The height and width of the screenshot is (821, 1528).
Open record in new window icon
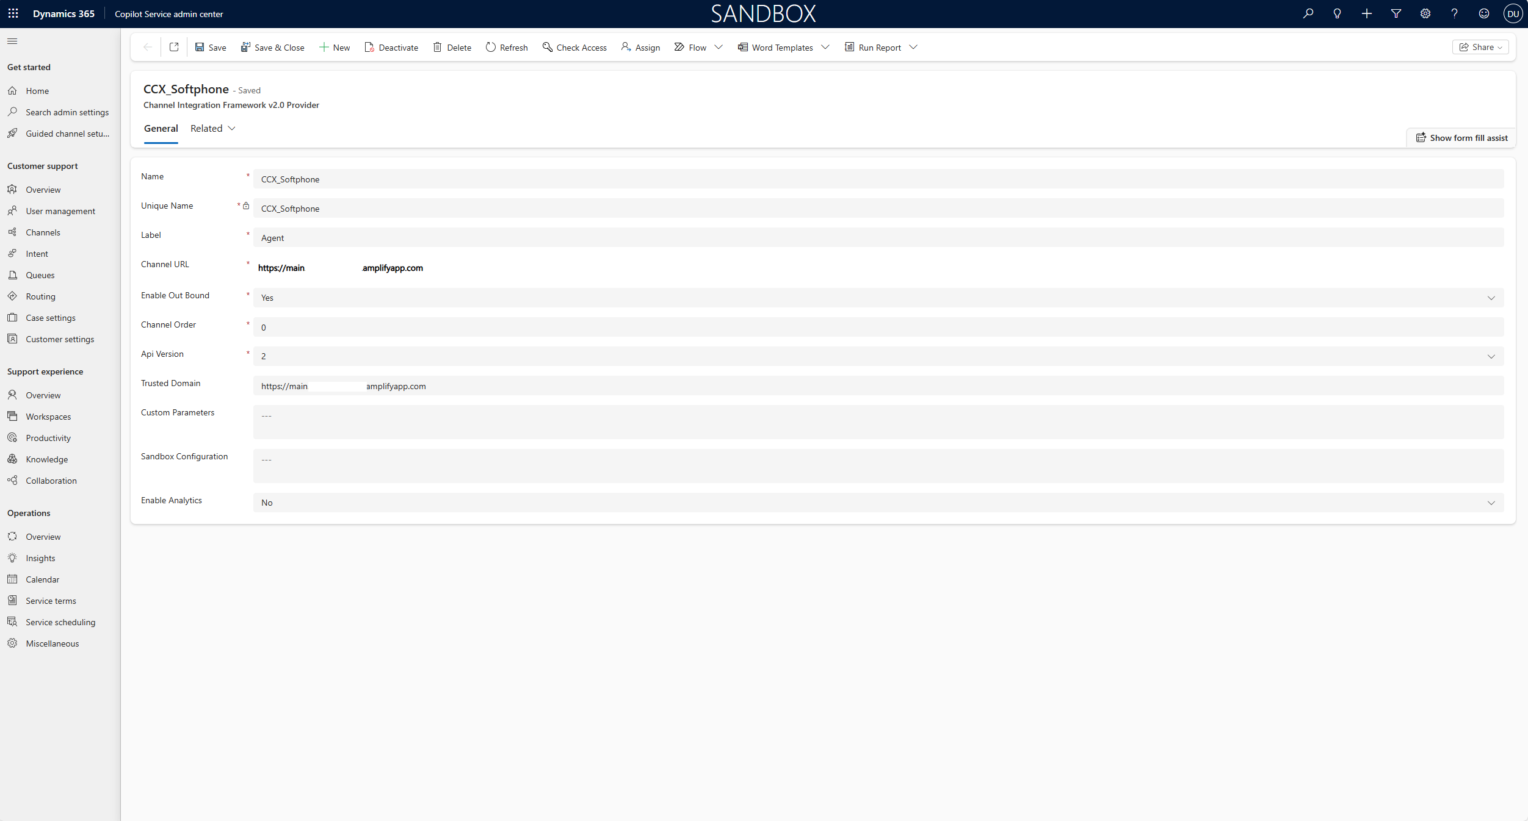tap(174, 47)
